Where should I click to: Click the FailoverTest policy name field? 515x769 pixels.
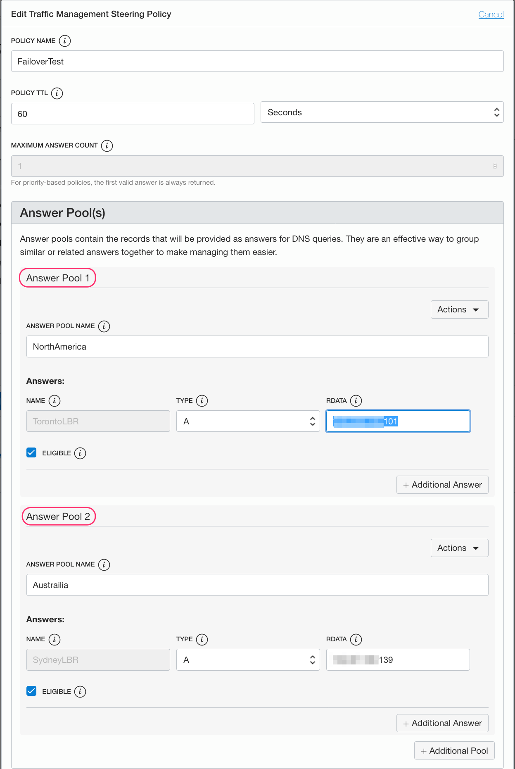[x=257, y=62]
